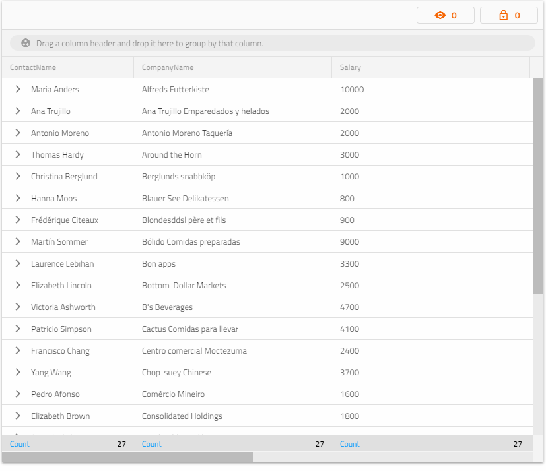Image resolution: width=546 pixels, height=471 pixels.
Task: Expand the Laurence Lebihan row
Action: coord(18,263)
